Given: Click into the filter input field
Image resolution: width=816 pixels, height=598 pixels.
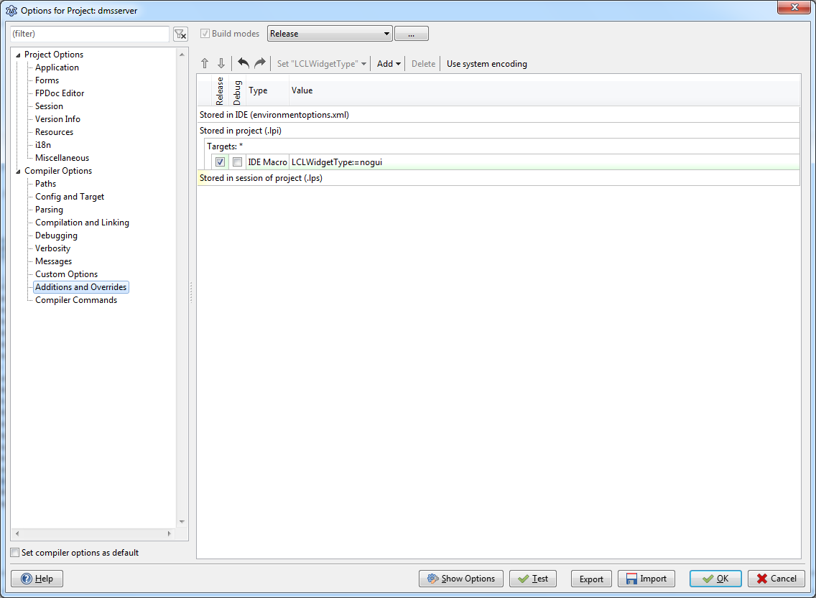Looking at the screenshot, I should click(90, 34).
